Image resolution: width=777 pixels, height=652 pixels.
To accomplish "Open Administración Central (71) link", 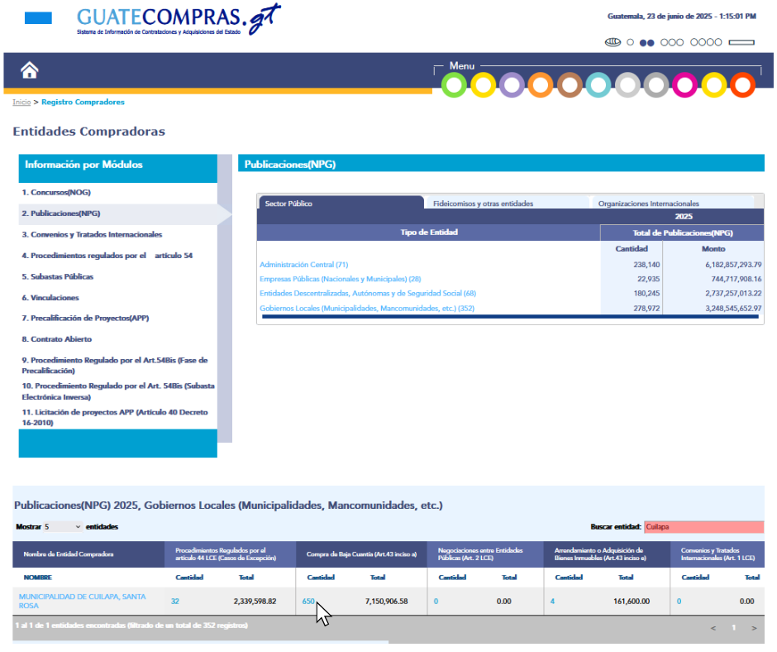I will tap(303, 265).
